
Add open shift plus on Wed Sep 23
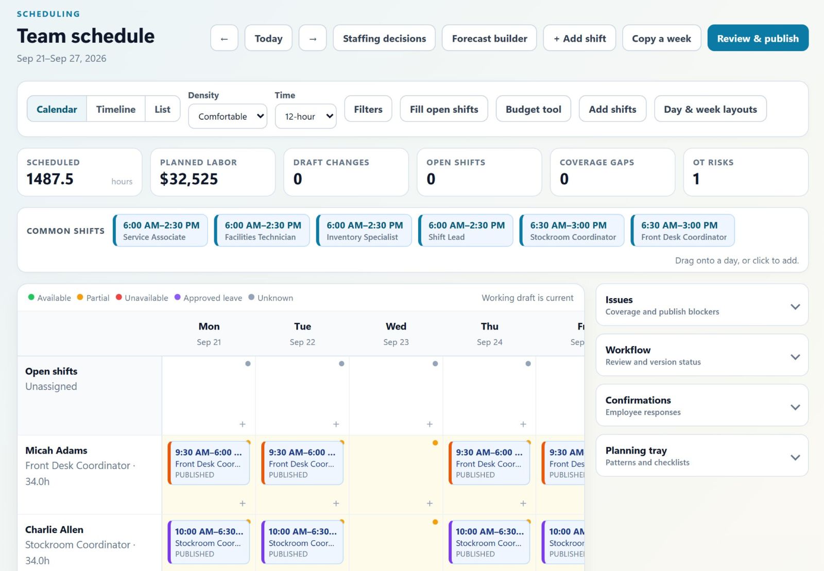coord(430,424)
